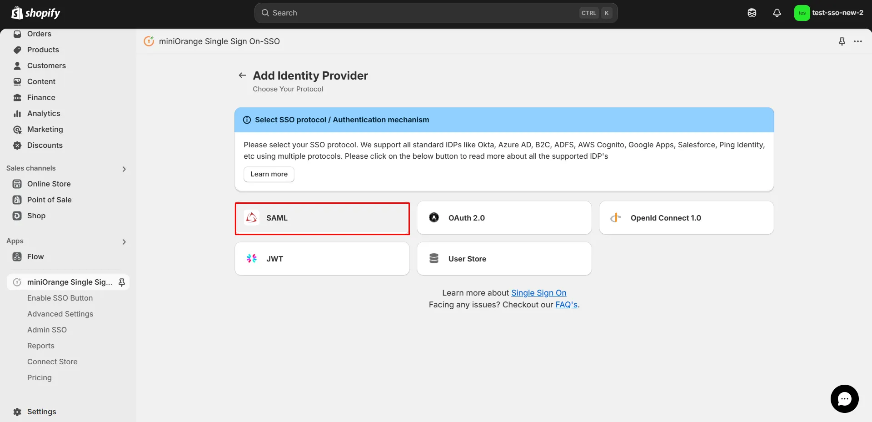Click the test-sso-new-2 account avatar
The image size is (872, 422).
pyautogui.click(x=802, y=13)
